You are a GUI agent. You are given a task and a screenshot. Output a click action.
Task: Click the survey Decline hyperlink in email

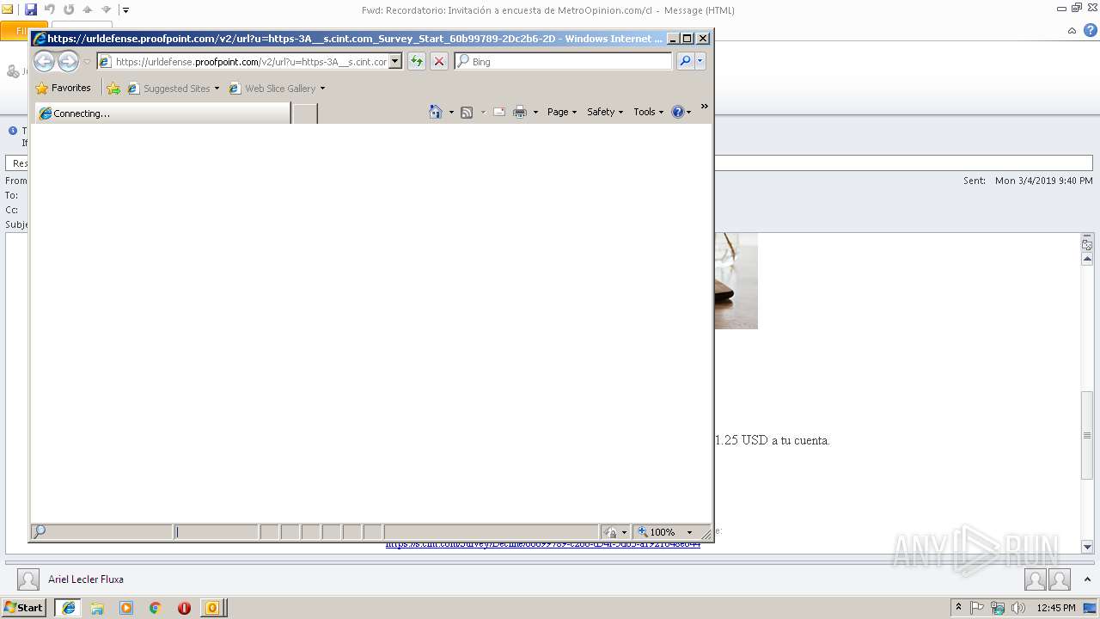click(542, 544)
